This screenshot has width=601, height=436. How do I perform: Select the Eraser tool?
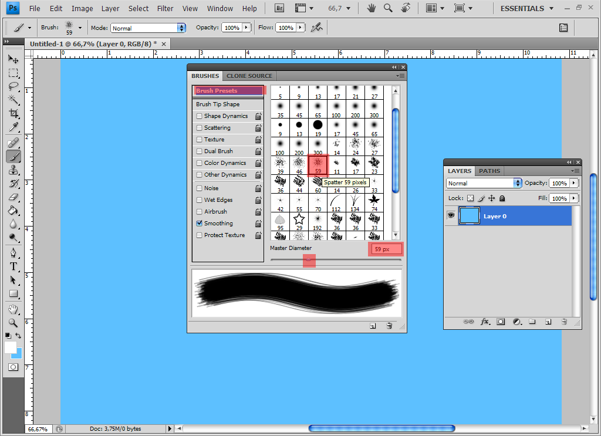click(x=13, y=197)
